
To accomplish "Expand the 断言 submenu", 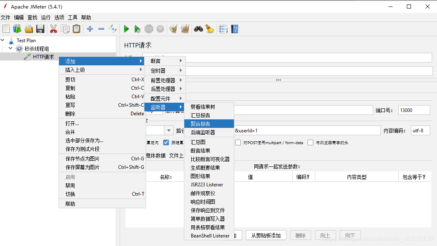I will tap(165, 61).
